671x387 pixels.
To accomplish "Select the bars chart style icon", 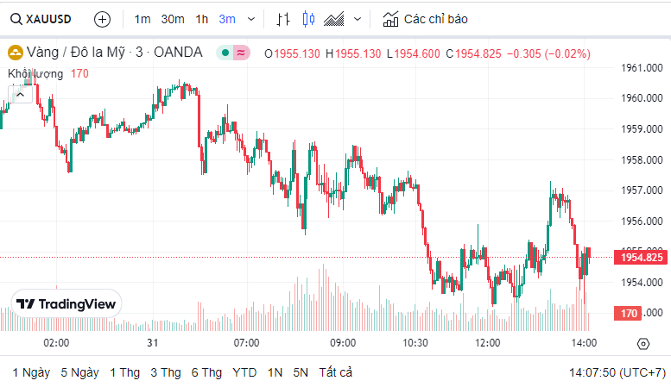I will [283, 19].
